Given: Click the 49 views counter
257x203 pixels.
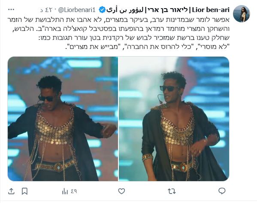Looking at the screenshot, I should [x=74, y=191].
